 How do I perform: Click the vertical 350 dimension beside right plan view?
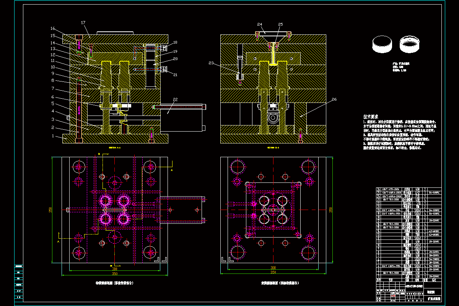pyautogui.click(x=331, y=210)
